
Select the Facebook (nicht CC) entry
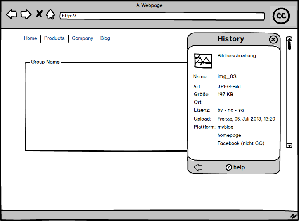coord(240,143)
